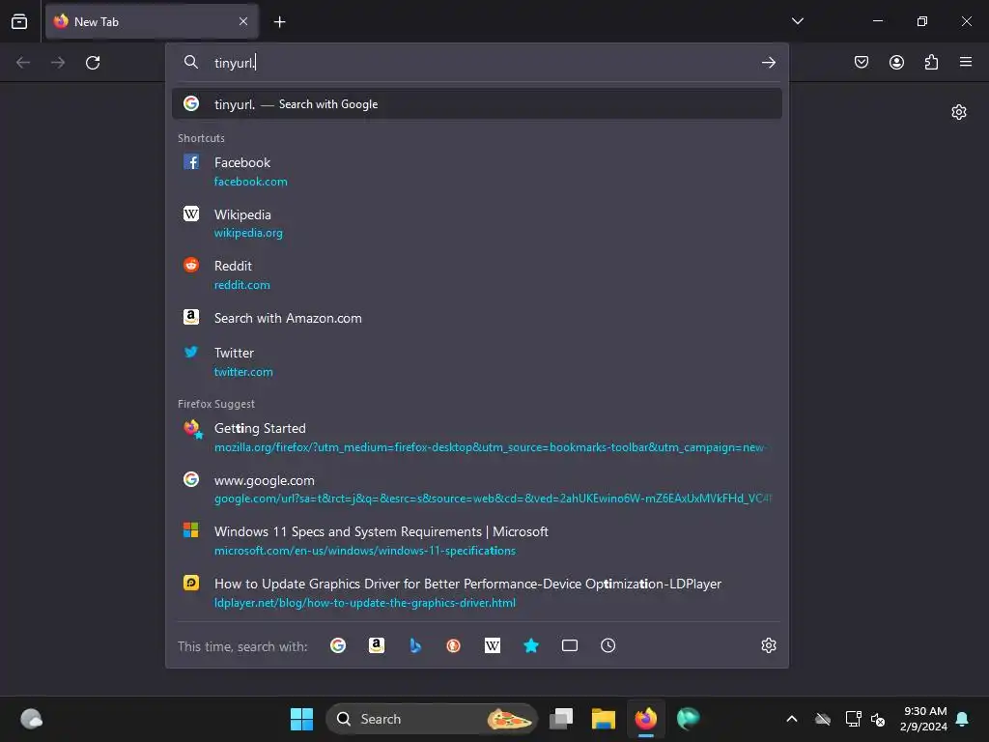Search this time with Bing icon

[415, 645]
